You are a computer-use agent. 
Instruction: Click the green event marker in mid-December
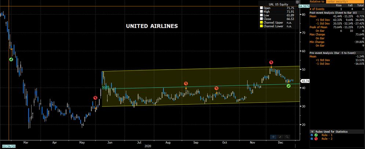[288, 86]
